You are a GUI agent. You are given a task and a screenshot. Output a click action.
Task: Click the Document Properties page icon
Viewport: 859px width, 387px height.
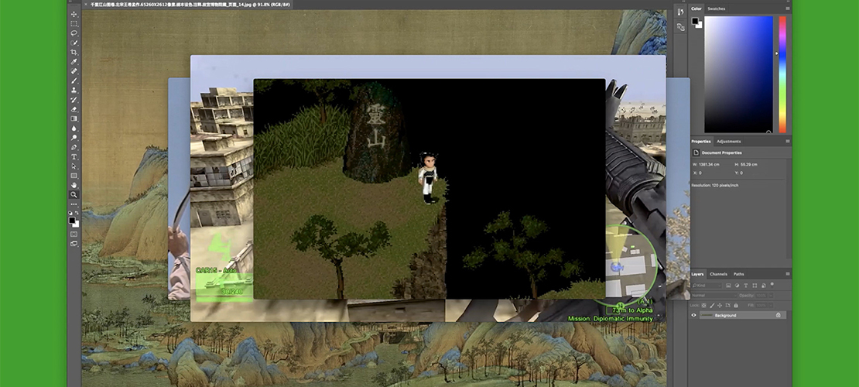696,152
